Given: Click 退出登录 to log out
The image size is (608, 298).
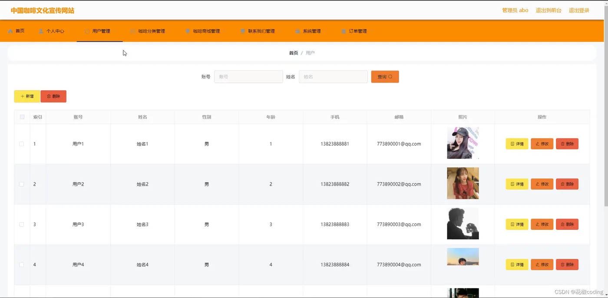Looking at the screenshot, I should [x=579, y=10].
